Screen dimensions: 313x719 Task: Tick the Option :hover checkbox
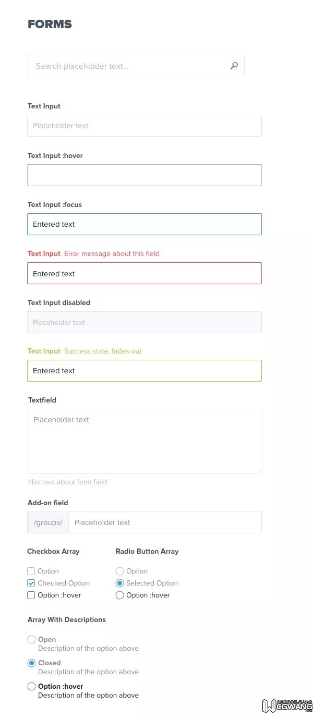point(31,595)
